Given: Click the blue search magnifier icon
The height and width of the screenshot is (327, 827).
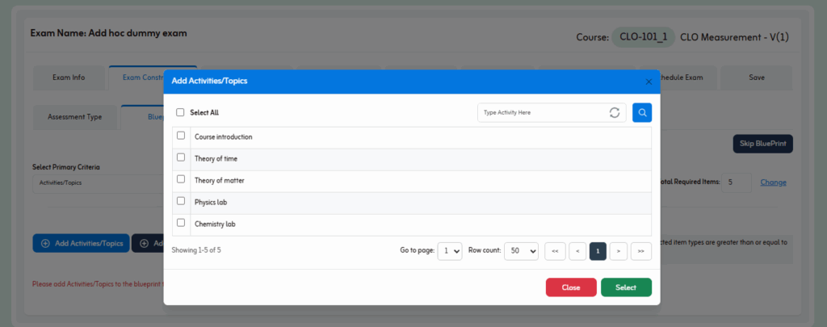Looking at the screenshot, I should (x=641, y=112).
